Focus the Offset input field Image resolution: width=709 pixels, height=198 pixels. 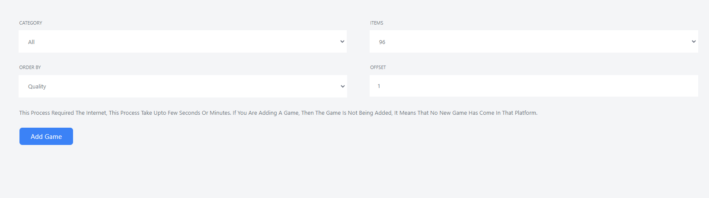click(533, 86)
